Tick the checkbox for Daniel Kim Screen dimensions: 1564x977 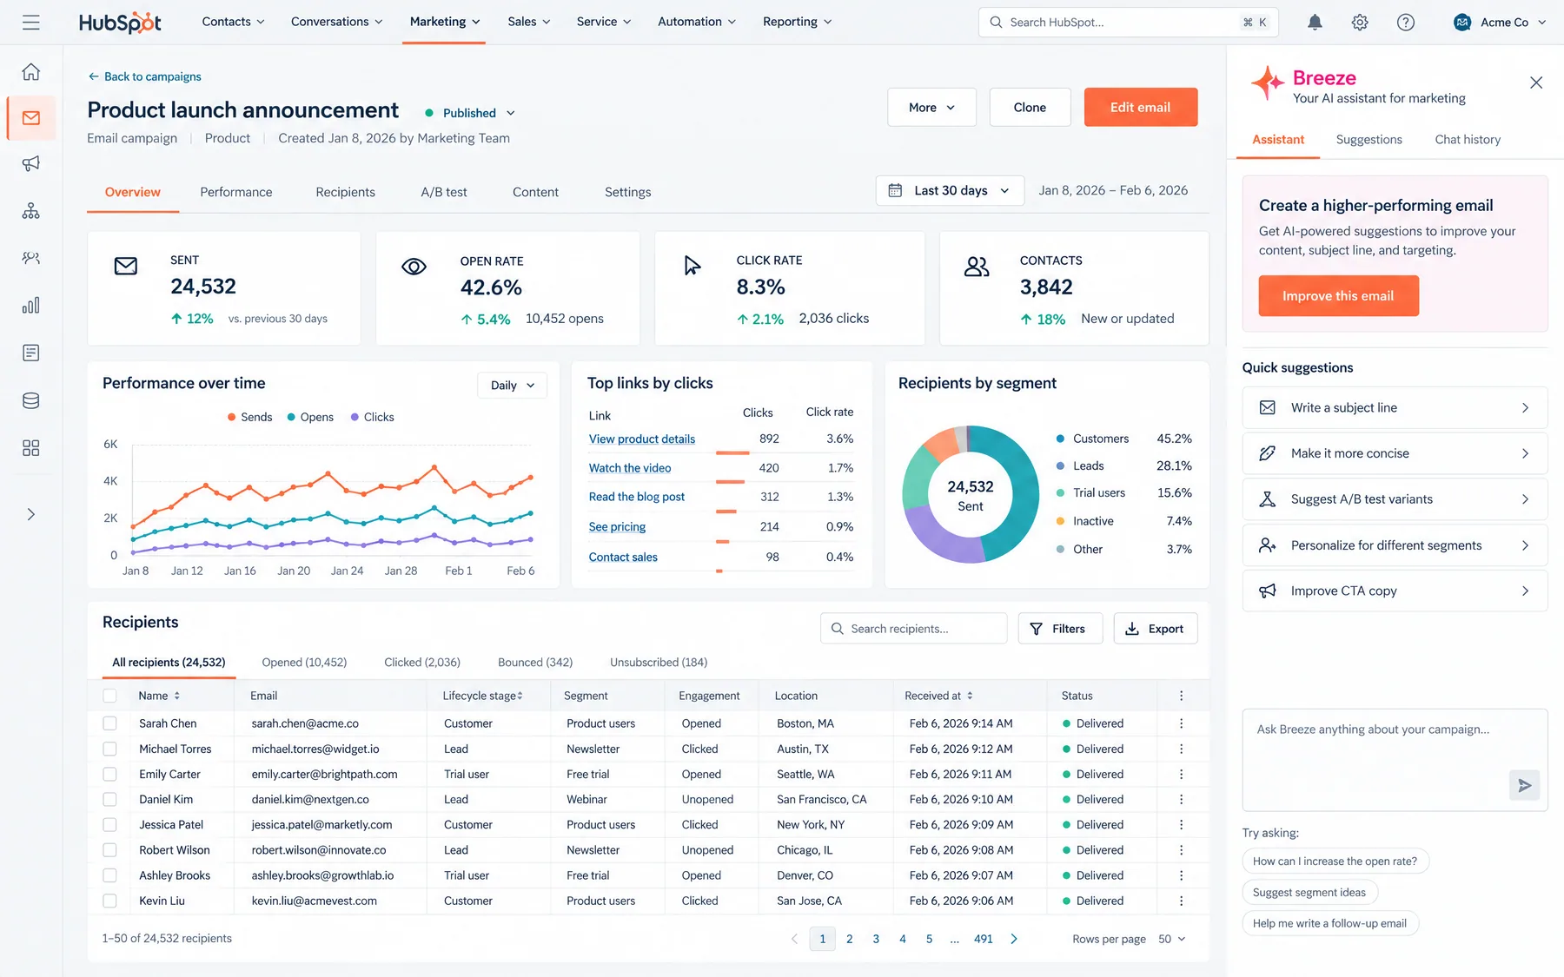(109, 799)
